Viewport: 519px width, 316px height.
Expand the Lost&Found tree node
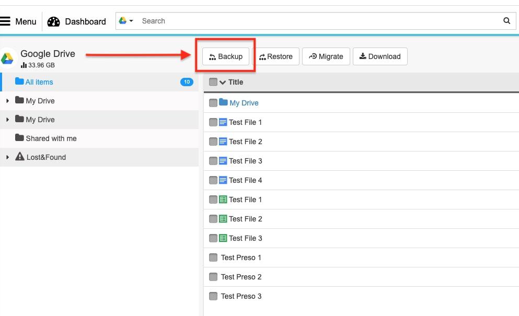pos(7,157)
